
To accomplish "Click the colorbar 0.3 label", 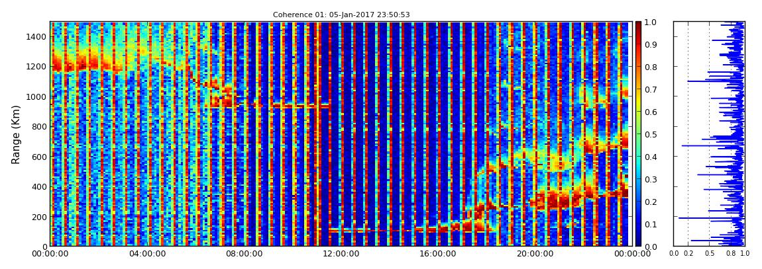I will (651, 179).
